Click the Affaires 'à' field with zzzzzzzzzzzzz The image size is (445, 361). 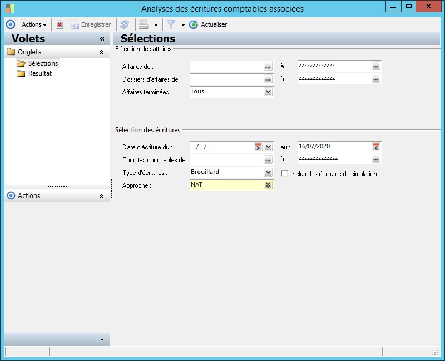(x=334, y=66)
